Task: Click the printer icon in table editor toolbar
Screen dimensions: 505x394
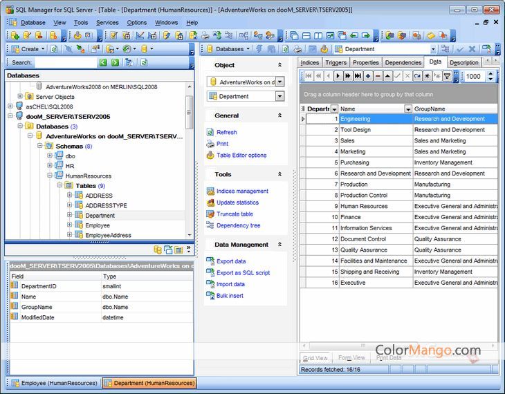Action: [298, 49]
